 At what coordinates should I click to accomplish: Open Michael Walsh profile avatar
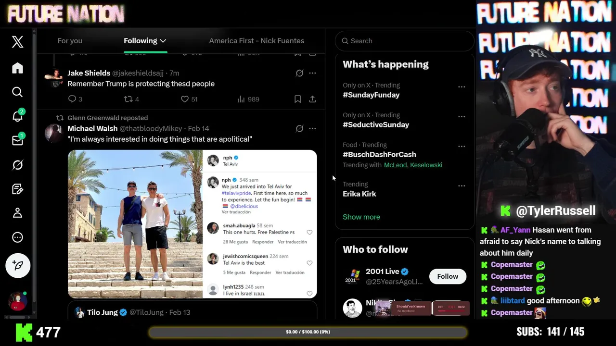tap(54, 133)
